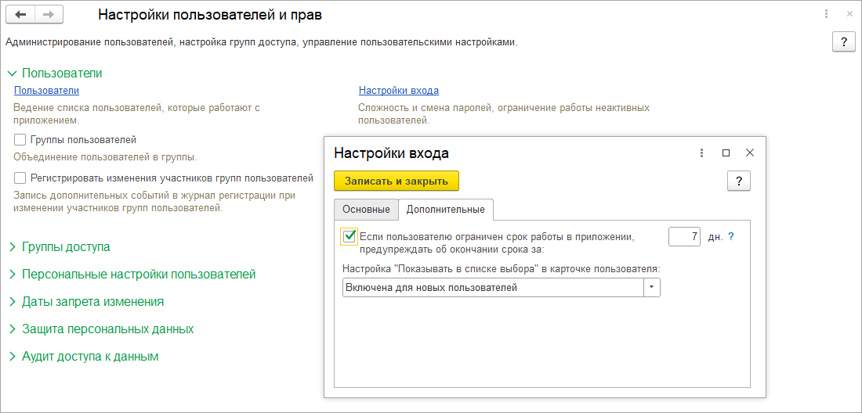The height and width of the screenshot is (413, 862).
Task: Open the help button in the main window
Action: 843,42
